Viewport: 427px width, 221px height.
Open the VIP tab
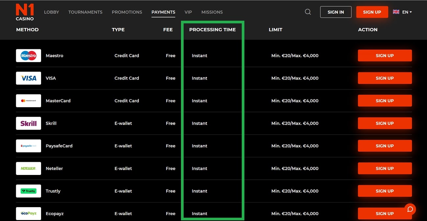188,12
